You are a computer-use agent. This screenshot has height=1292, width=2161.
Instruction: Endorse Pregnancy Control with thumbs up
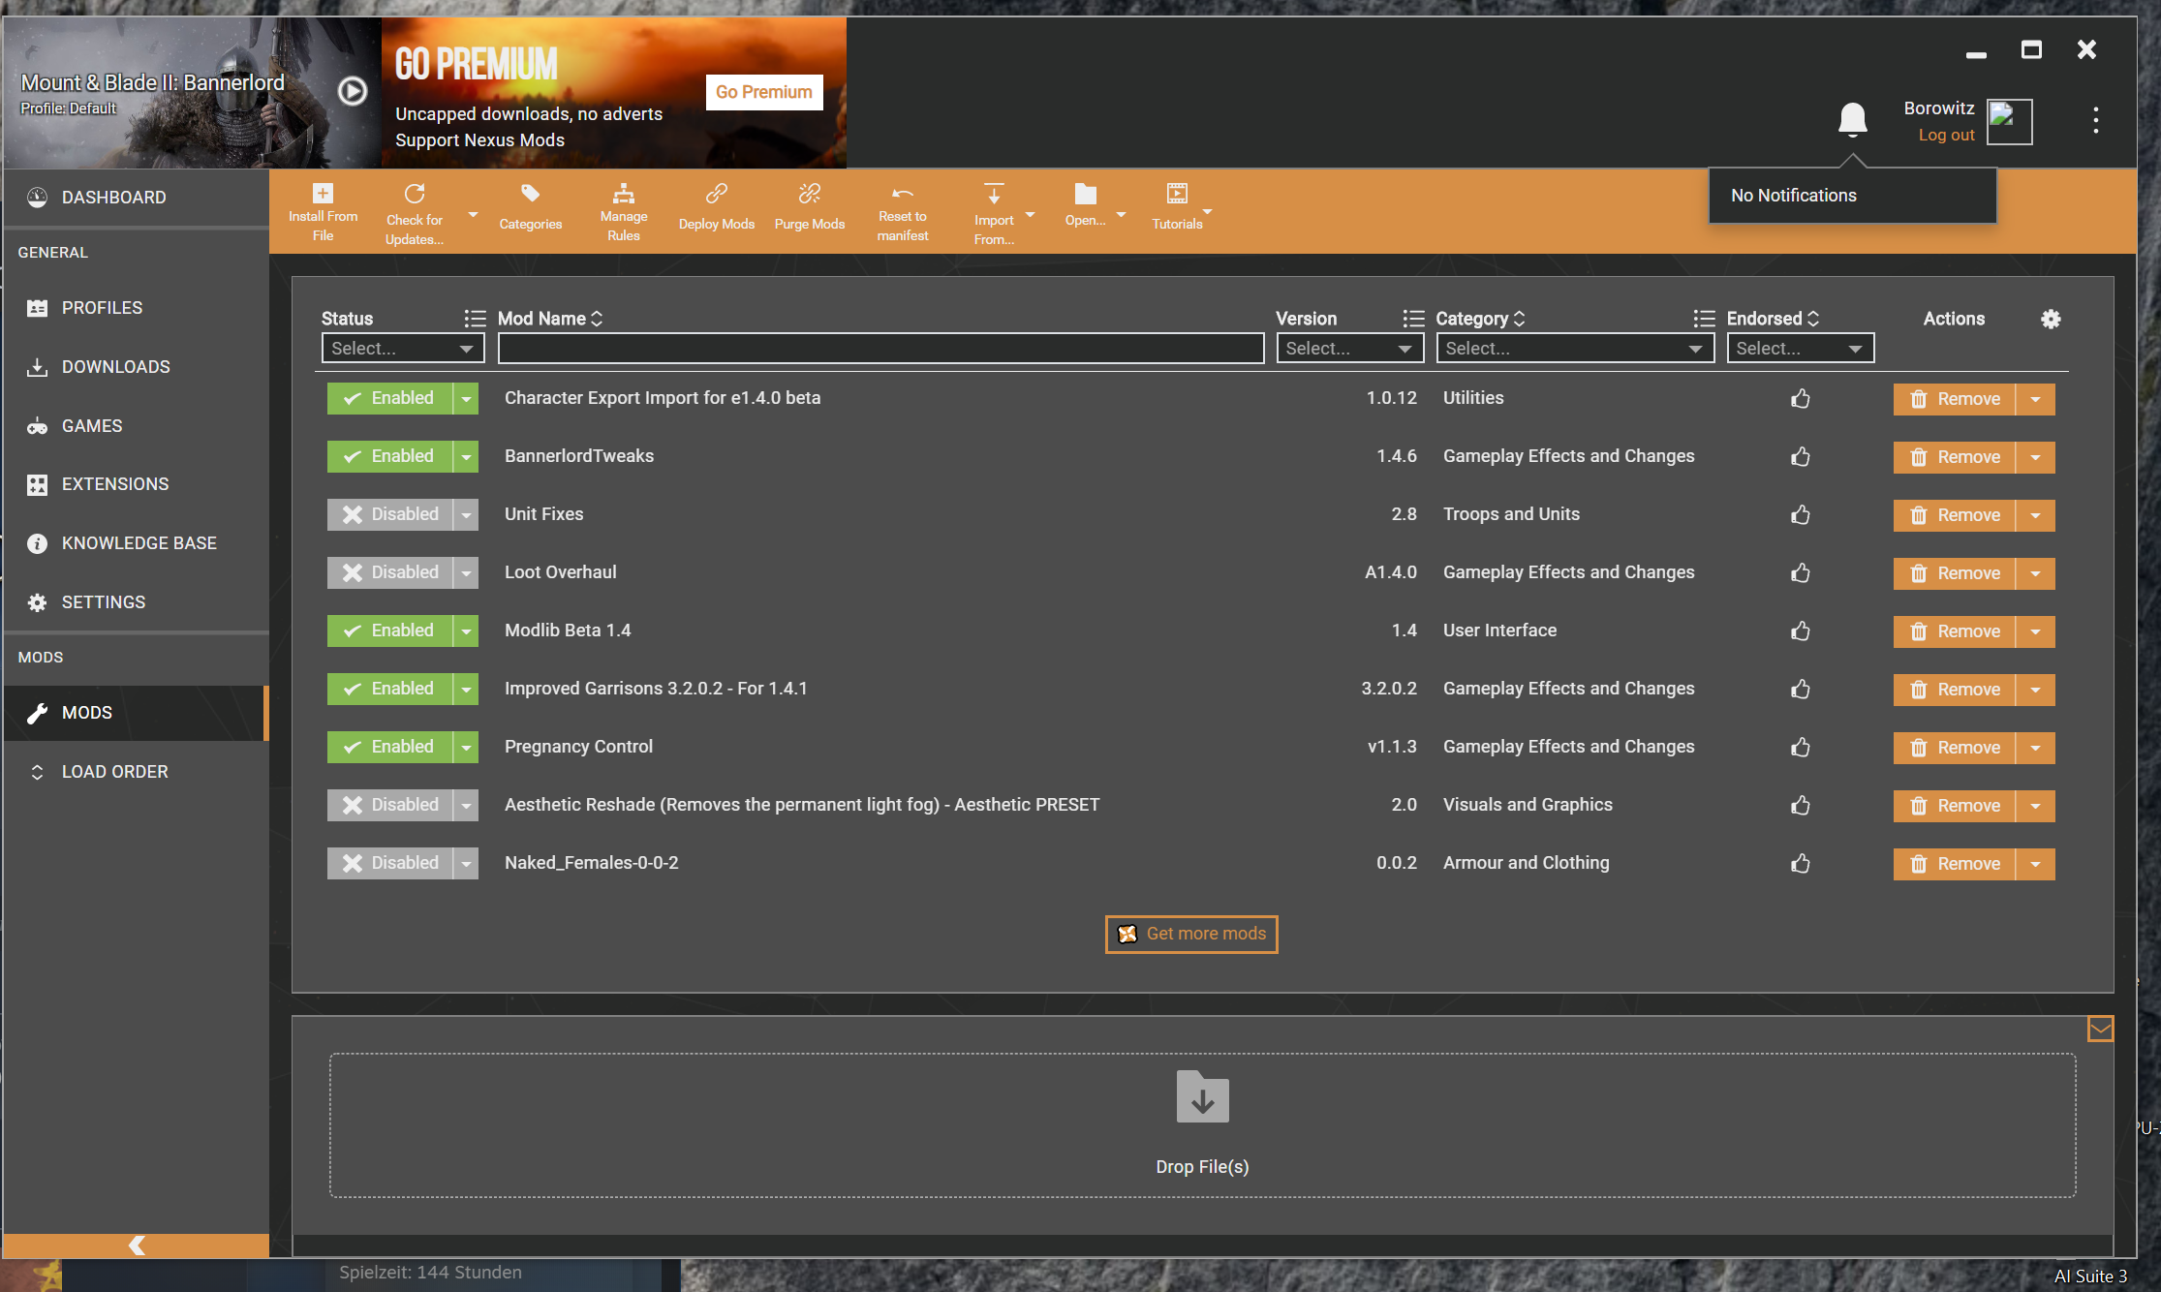tap(1801, 748)
